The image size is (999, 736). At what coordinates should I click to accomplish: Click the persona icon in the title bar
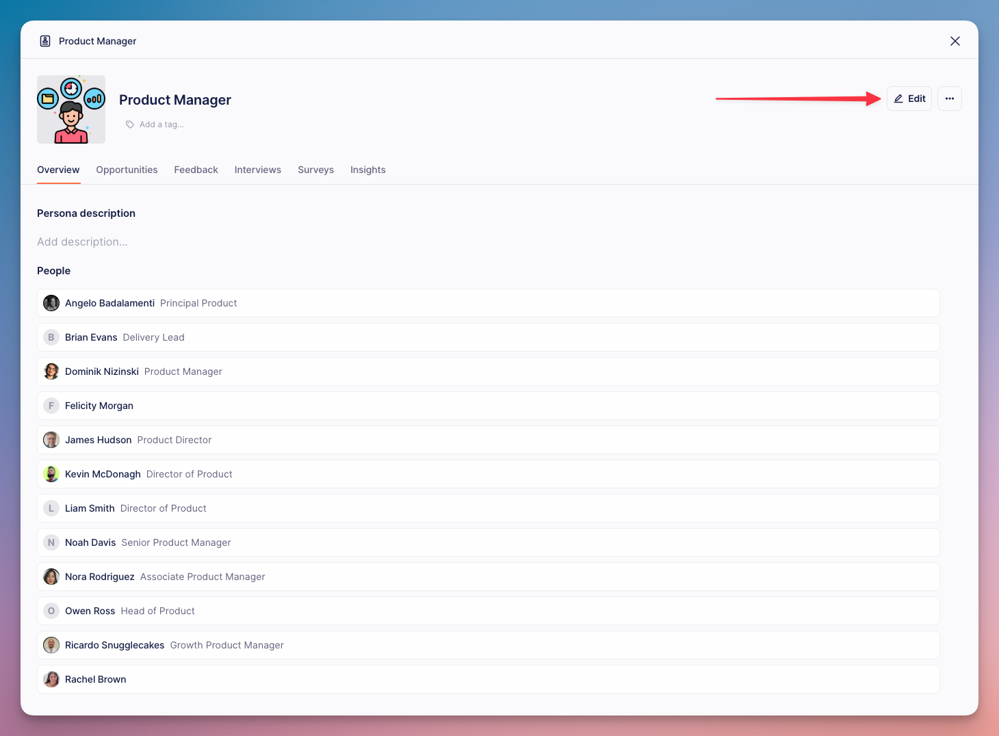tap(45, 41)
